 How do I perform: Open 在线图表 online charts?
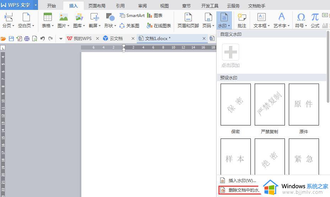pyautogui.click(x=159, y=26)
